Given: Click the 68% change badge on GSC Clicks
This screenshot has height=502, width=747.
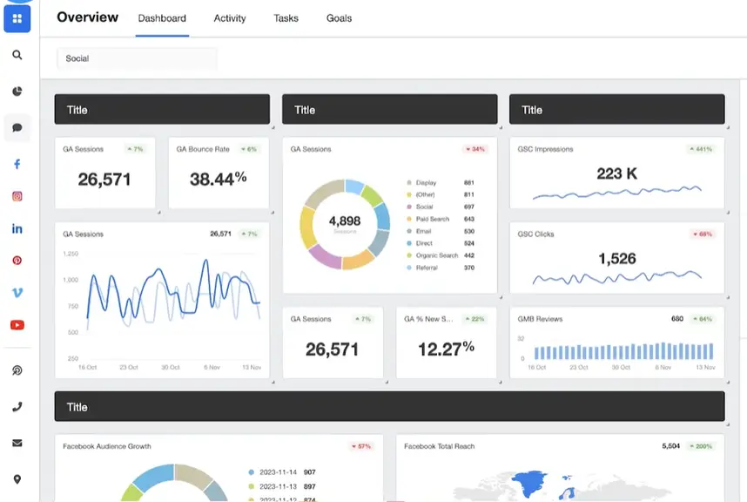Looking at the screenshot, I should click(703, 234).
